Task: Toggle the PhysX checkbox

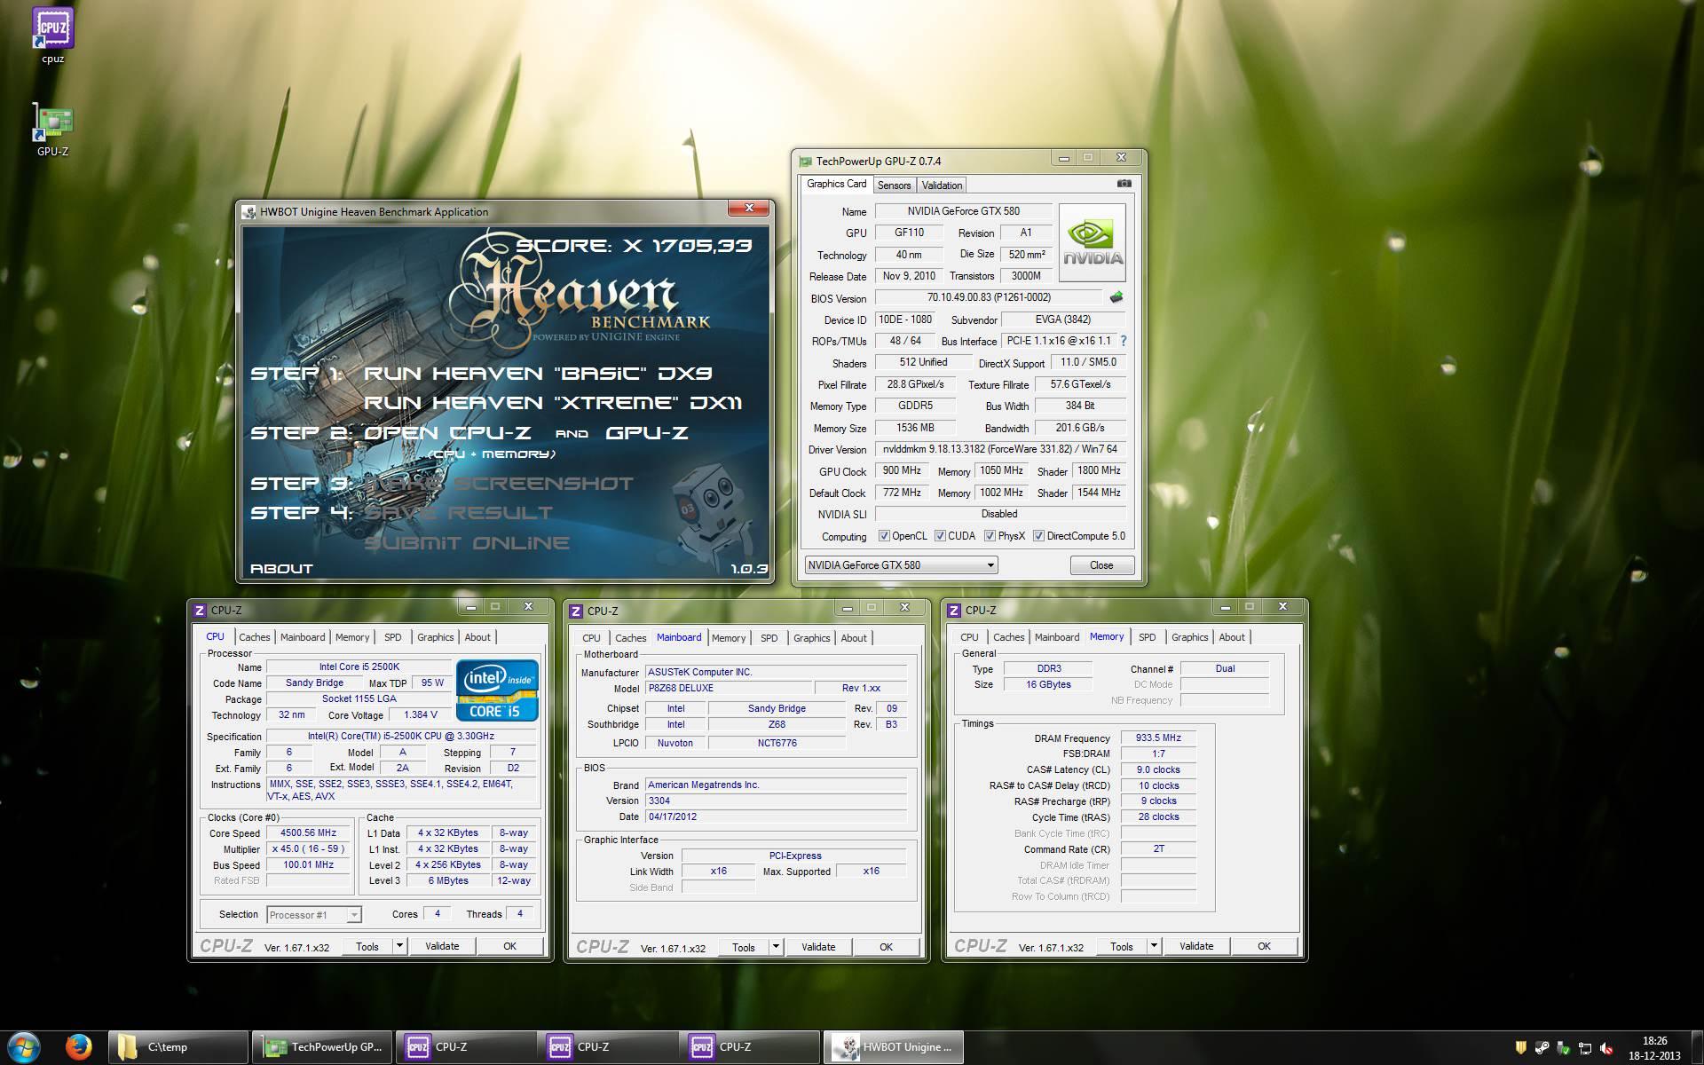Action: tap(990, 536)
